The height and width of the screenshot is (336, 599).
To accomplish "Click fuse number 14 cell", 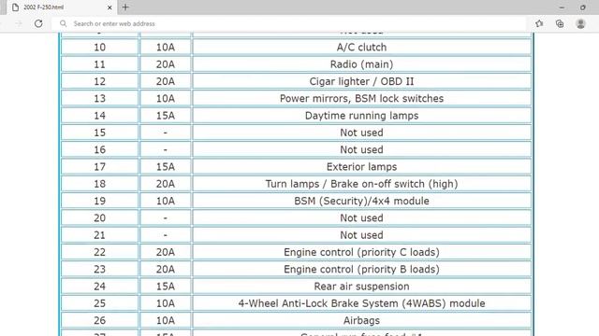I will click(100, 116).
